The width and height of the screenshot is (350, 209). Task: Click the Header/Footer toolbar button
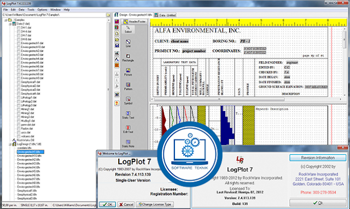click(135, 22)
